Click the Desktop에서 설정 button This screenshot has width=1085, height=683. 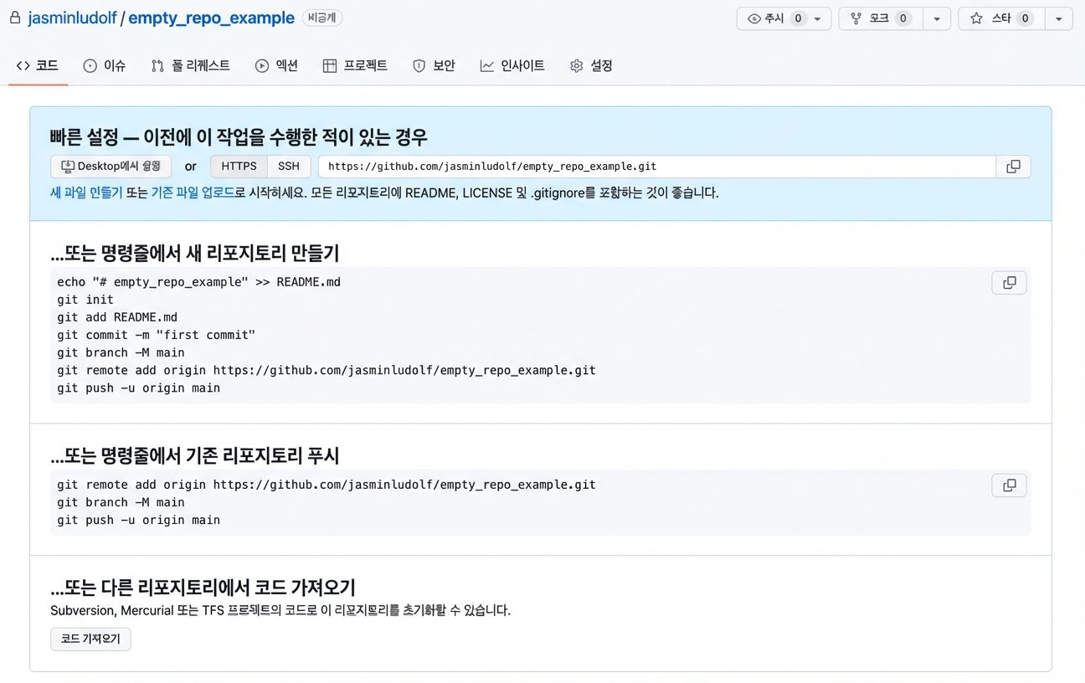111,167
